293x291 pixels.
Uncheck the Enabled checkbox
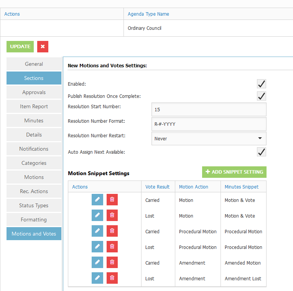pos(262,84)
